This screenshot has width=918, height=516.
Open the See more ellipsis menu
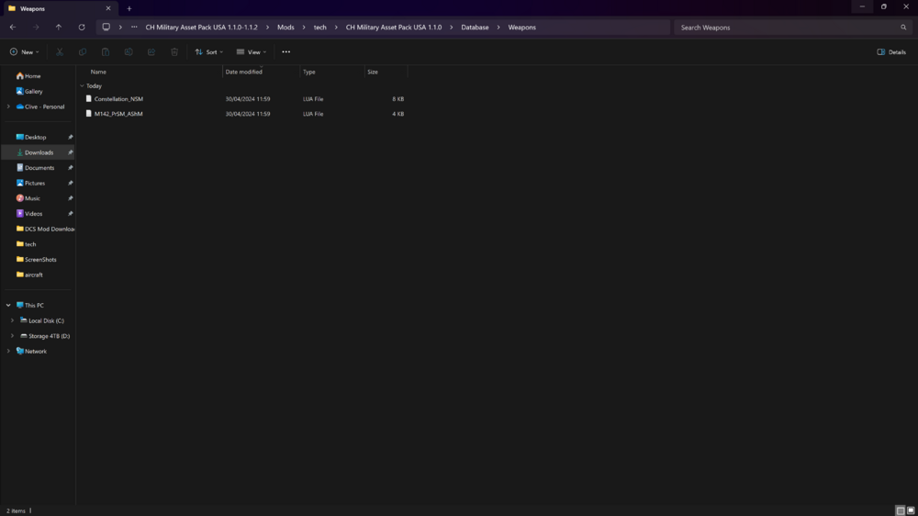(285, 52)
